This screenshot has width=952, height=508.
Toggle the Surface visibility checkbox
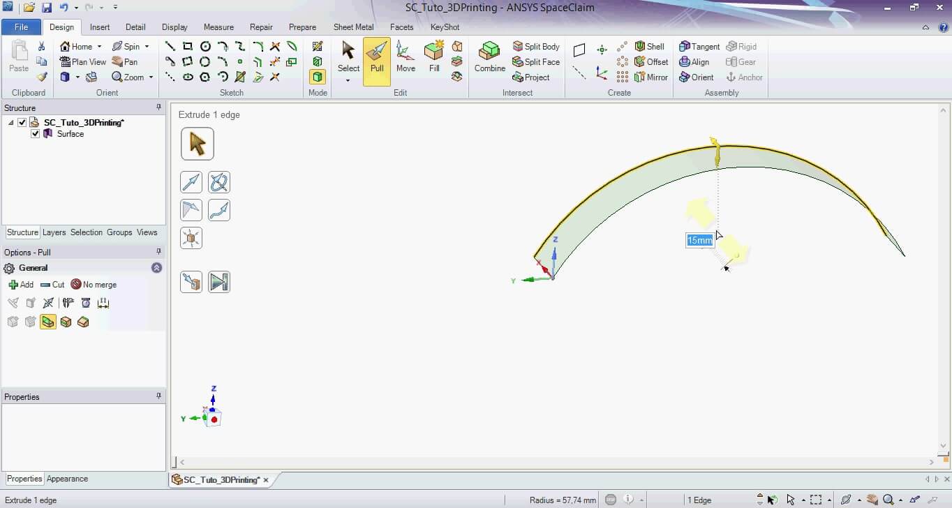[36, 134]
